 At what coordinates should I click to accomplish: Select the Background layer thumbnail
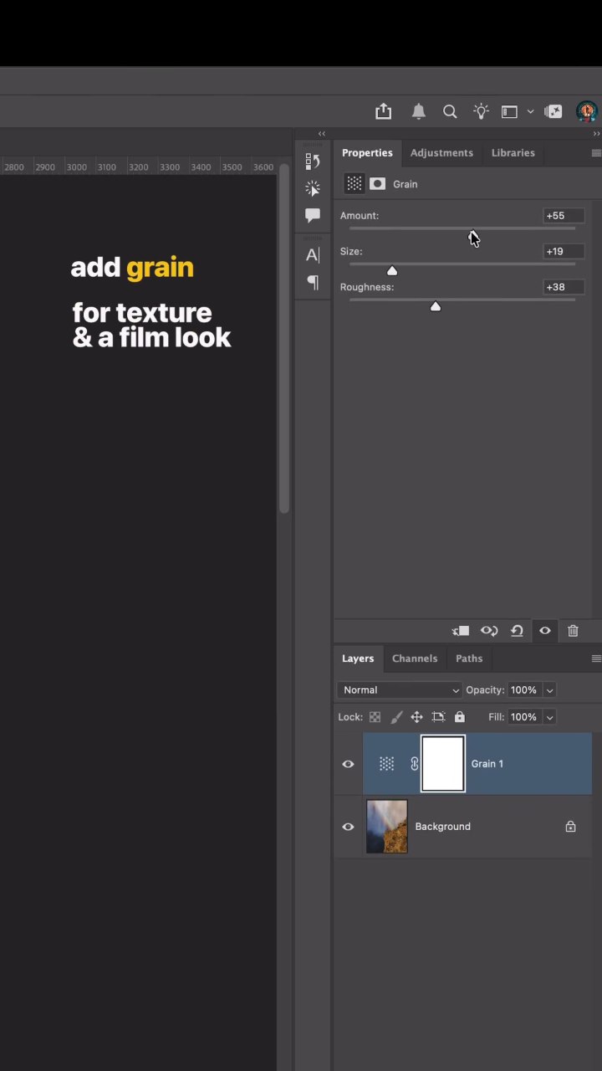pos(387,827)
